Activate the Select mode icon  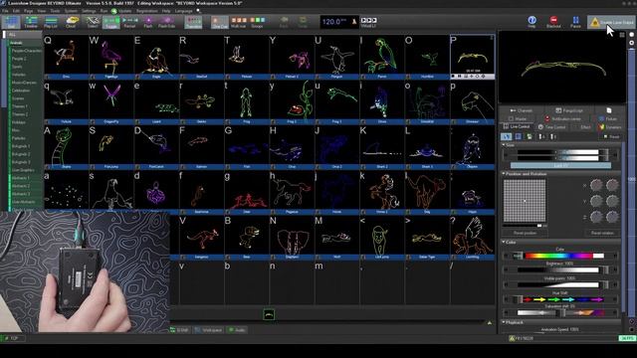[x=93, y=22]
